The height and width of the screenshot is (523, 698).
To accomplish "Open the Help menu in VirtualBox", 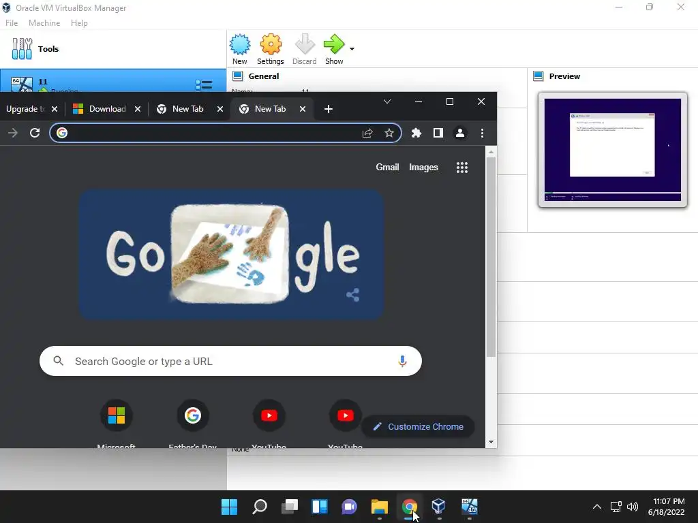I will 79,23.
